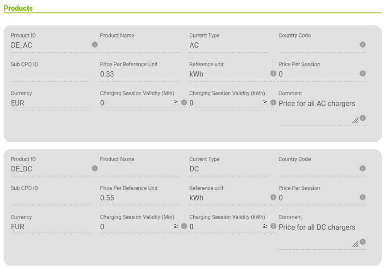Click the Charging Session Validity (Min) info icon for DE_AC

point(184,102)
